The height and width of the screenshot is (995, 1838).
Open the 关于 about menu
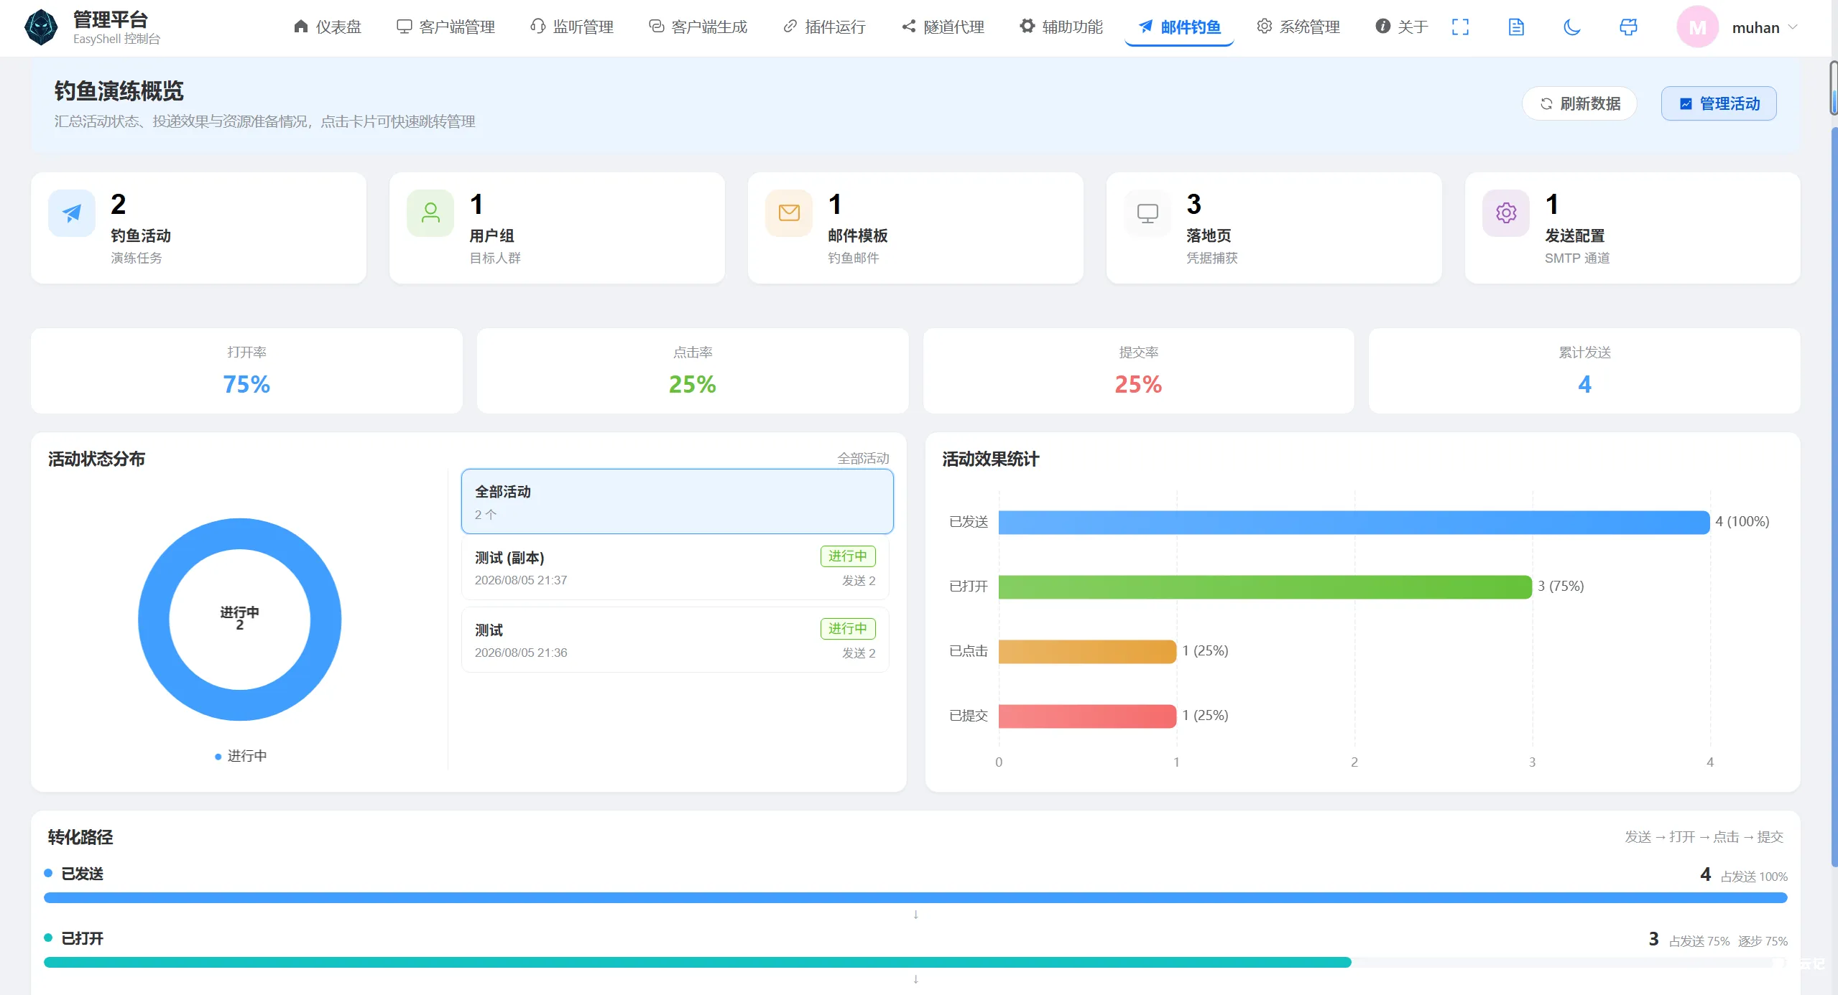coord(1402,27)
